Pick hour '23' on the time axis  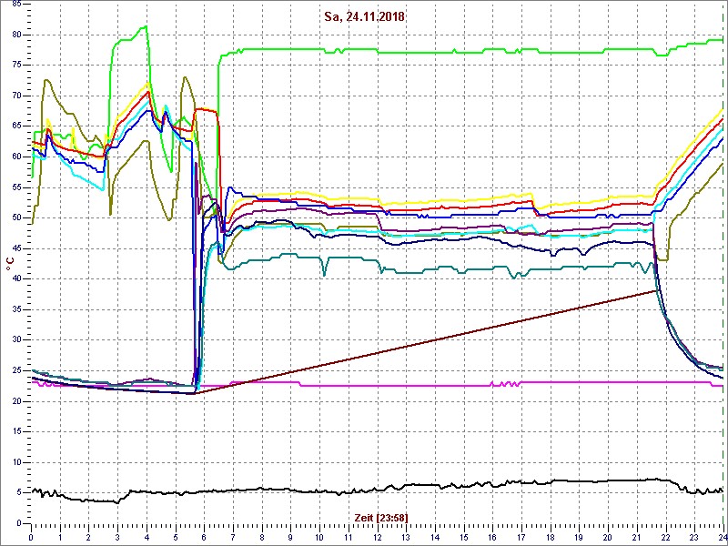point(694,537)
